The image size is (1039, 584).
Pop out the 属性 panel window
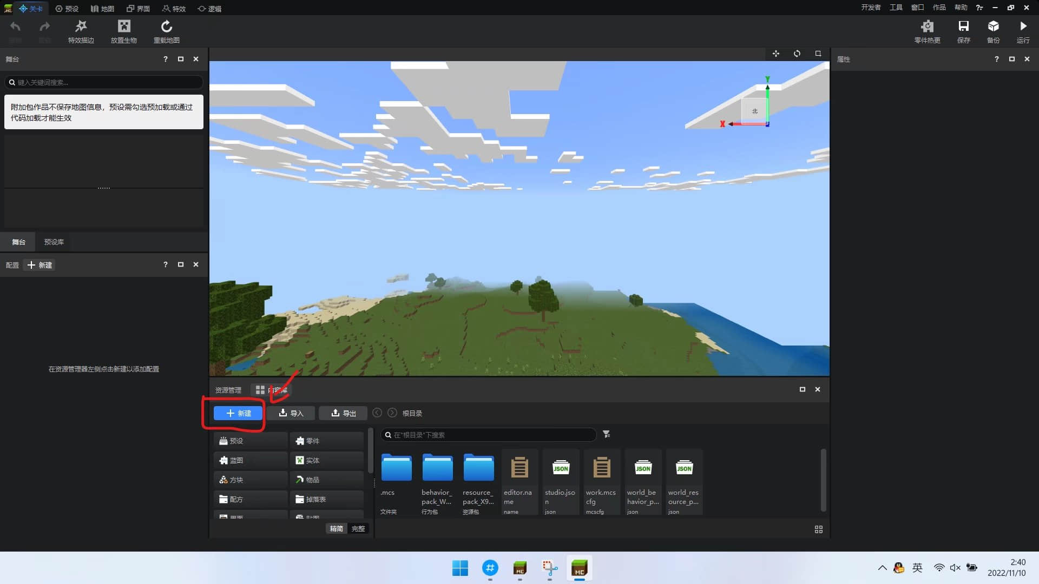(1012, 59)
